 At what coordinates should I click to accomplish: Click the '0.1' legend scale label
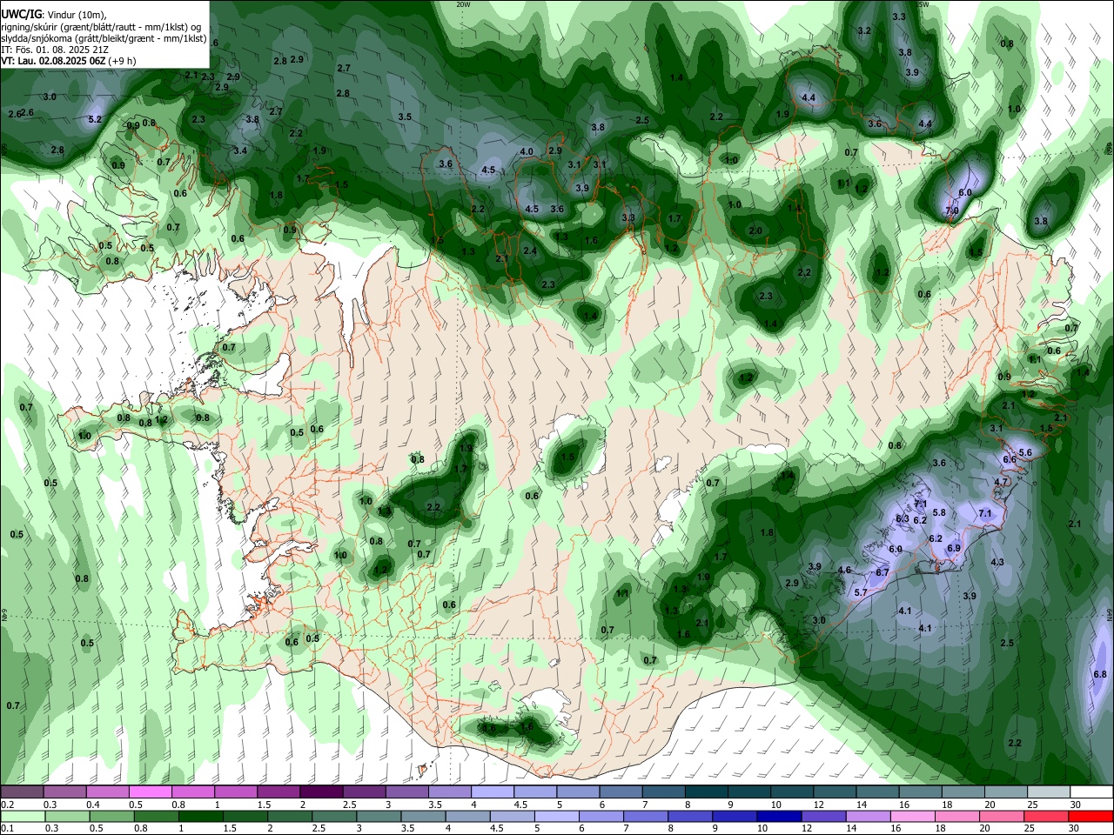7,828
